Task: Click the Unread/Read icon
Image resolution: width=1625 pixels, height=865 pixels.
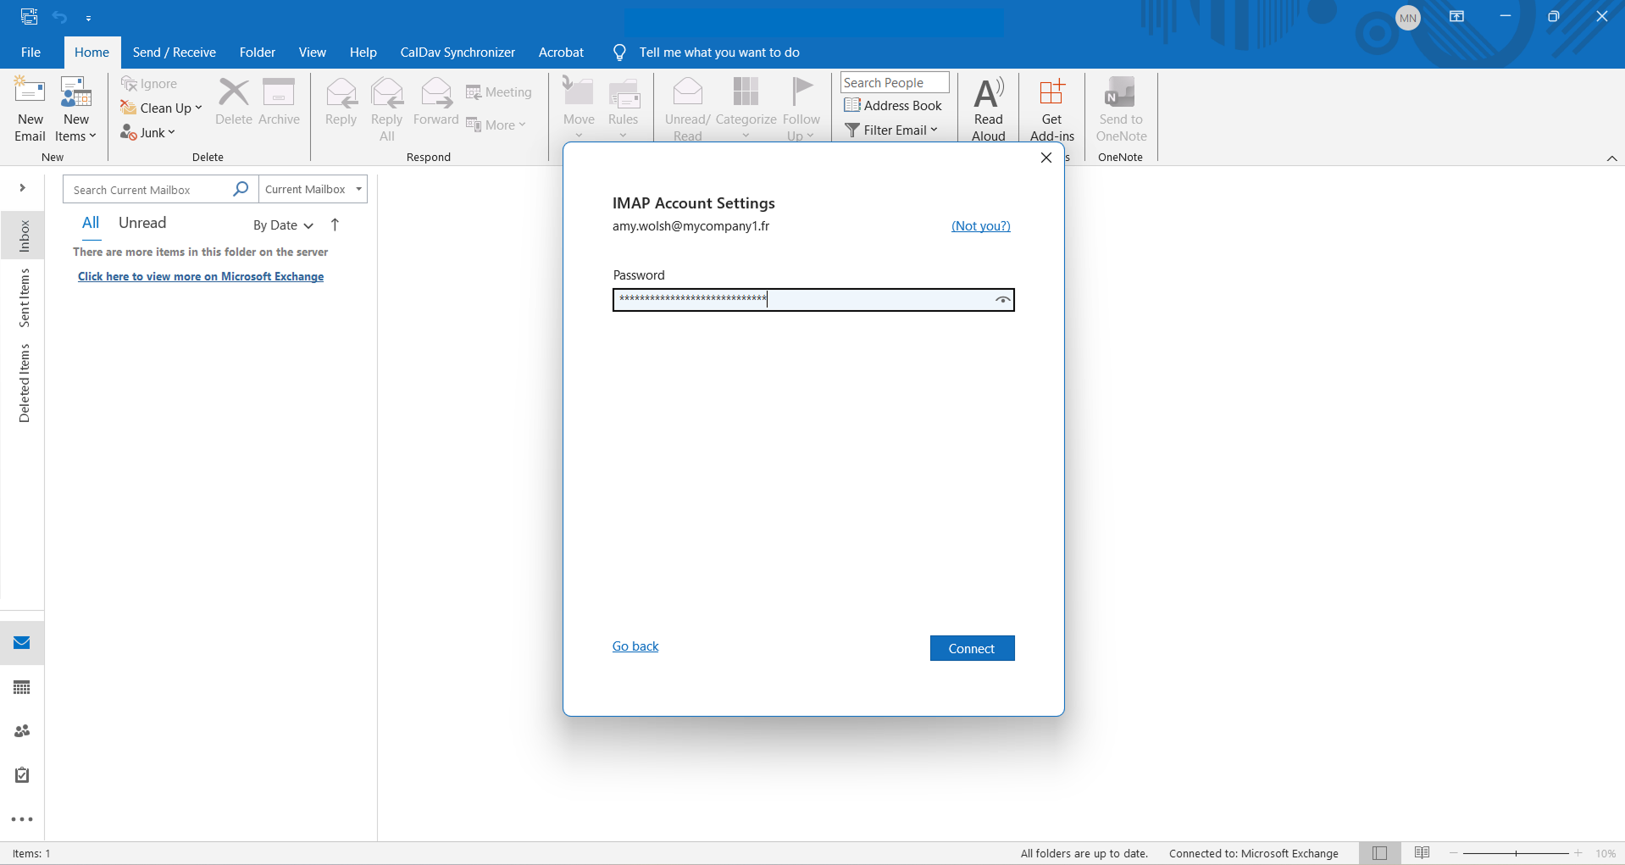Action: 688,91
